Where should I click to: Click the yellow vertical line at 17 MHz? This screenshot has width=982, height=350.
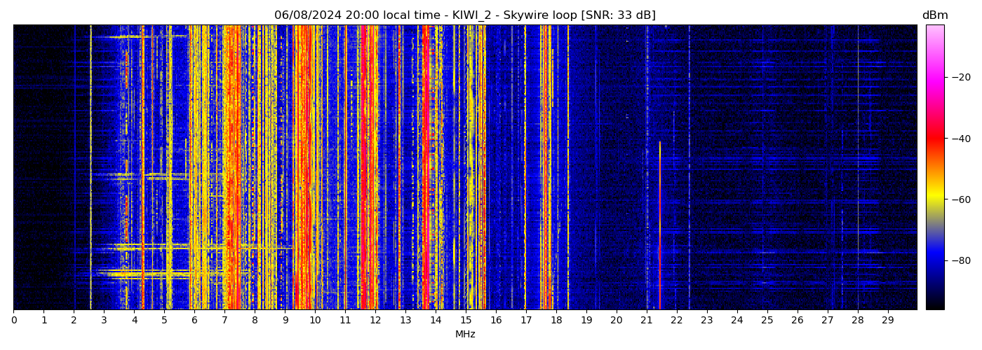pyautogui.click(x=525, y=168)
